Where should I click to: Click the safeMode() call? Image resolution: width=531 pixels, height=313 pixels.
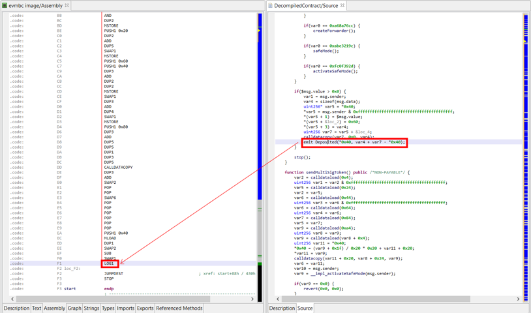click(x=326, y=51)
